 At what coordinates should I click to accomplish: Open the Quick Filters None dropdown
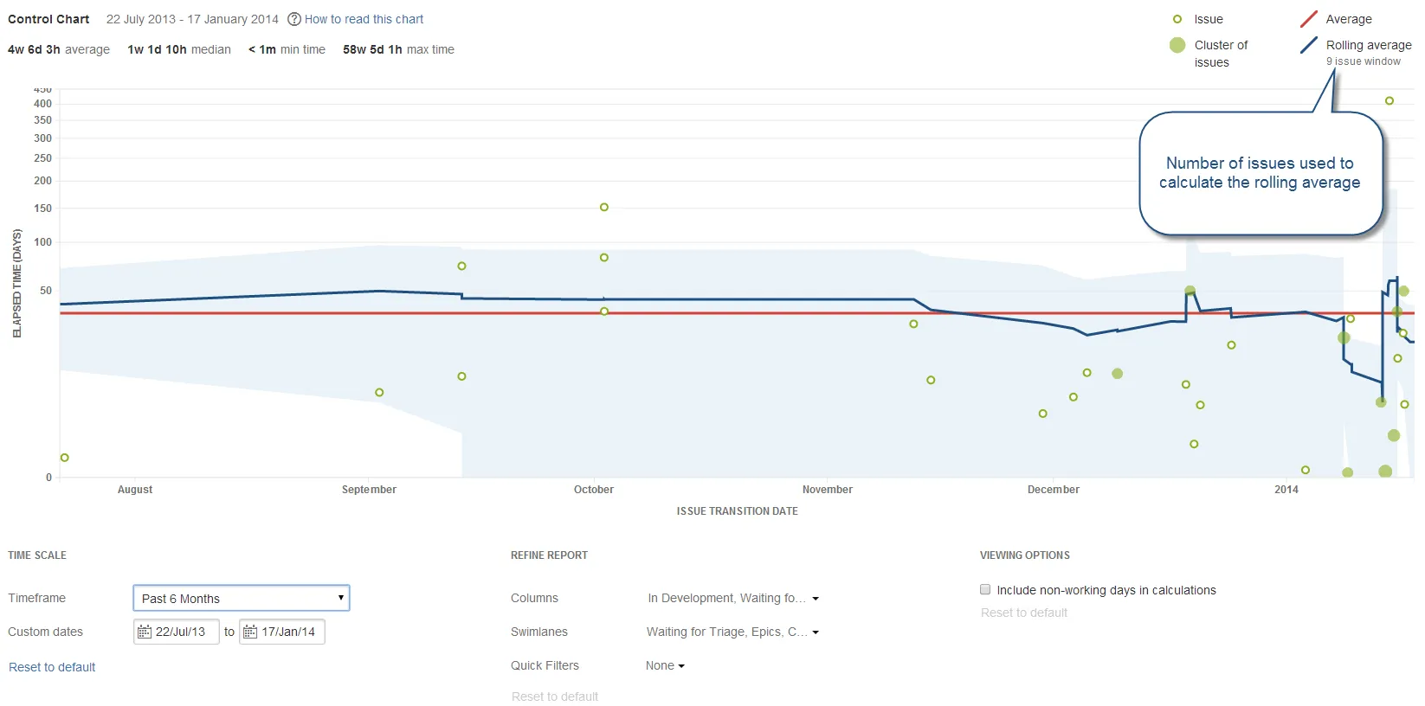click(x=665, y=665)
